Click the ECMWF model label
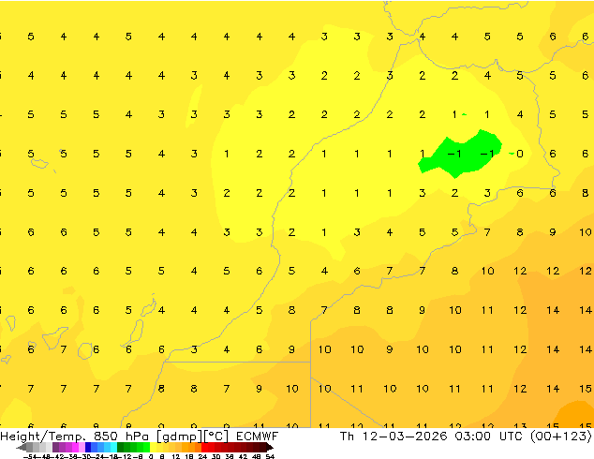 click(258, 437)
